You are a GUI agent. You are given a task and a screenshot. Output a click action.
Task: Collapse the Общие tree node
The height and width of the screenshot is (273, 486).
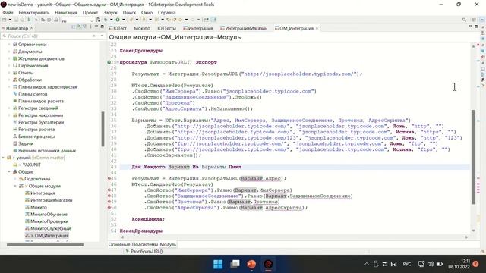click(9, 172)
